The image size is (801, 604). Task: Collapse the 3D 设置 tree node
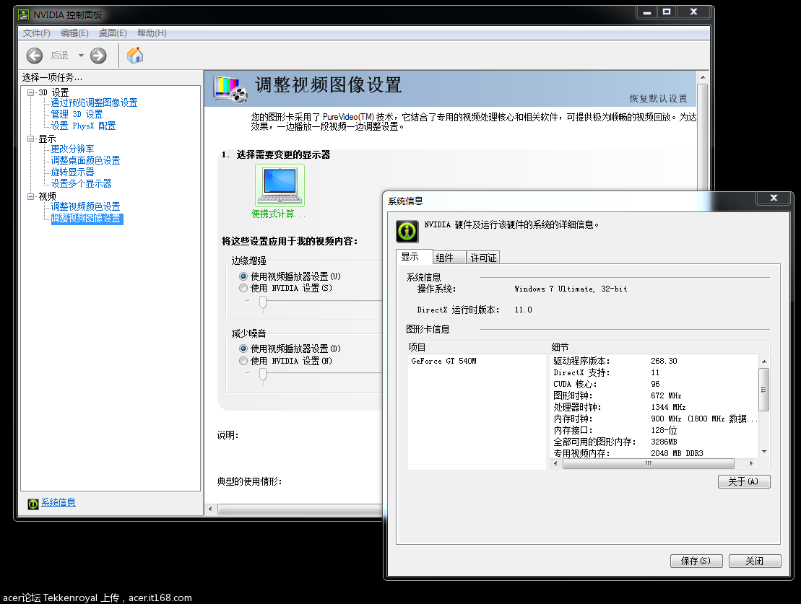tap(30, 92)
